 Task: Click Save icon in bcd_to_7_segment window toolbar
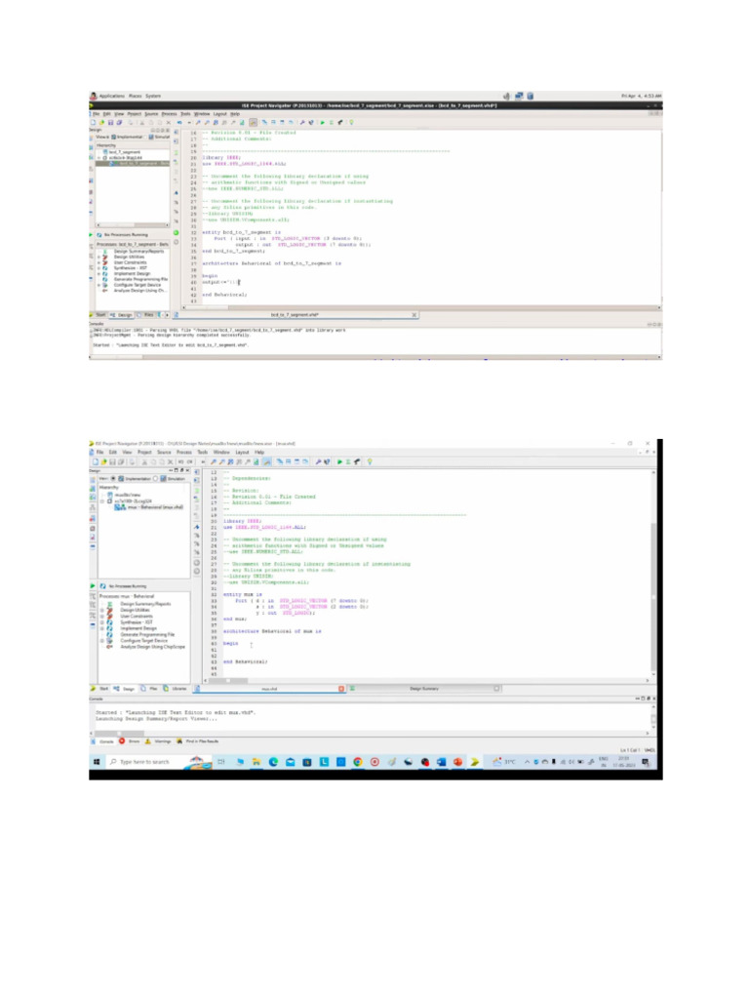pyautogui.click(x=110, y=122)
